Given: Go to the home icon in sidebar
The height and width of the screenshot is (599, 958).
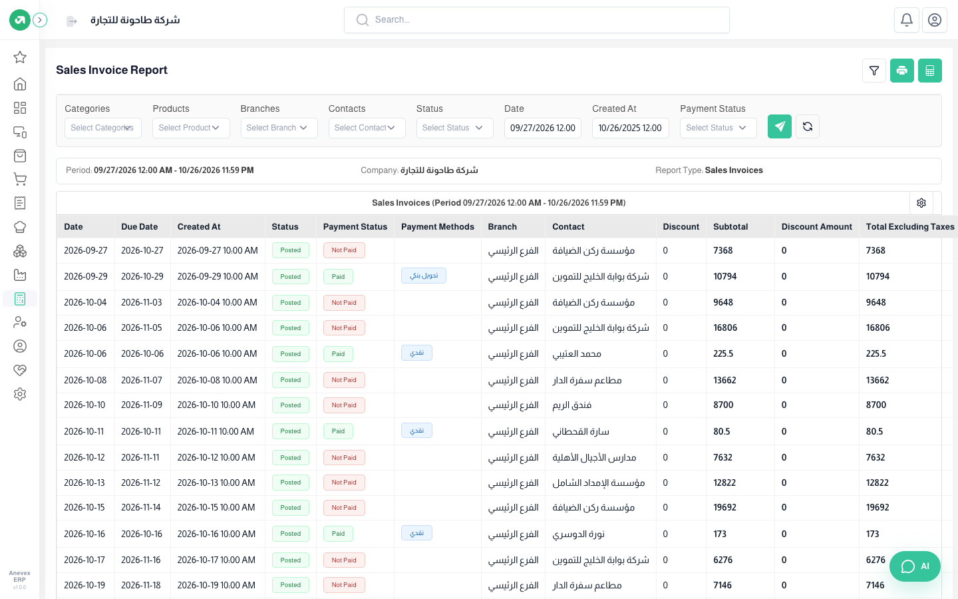Looking at the screenshot, I should point(20,84).
